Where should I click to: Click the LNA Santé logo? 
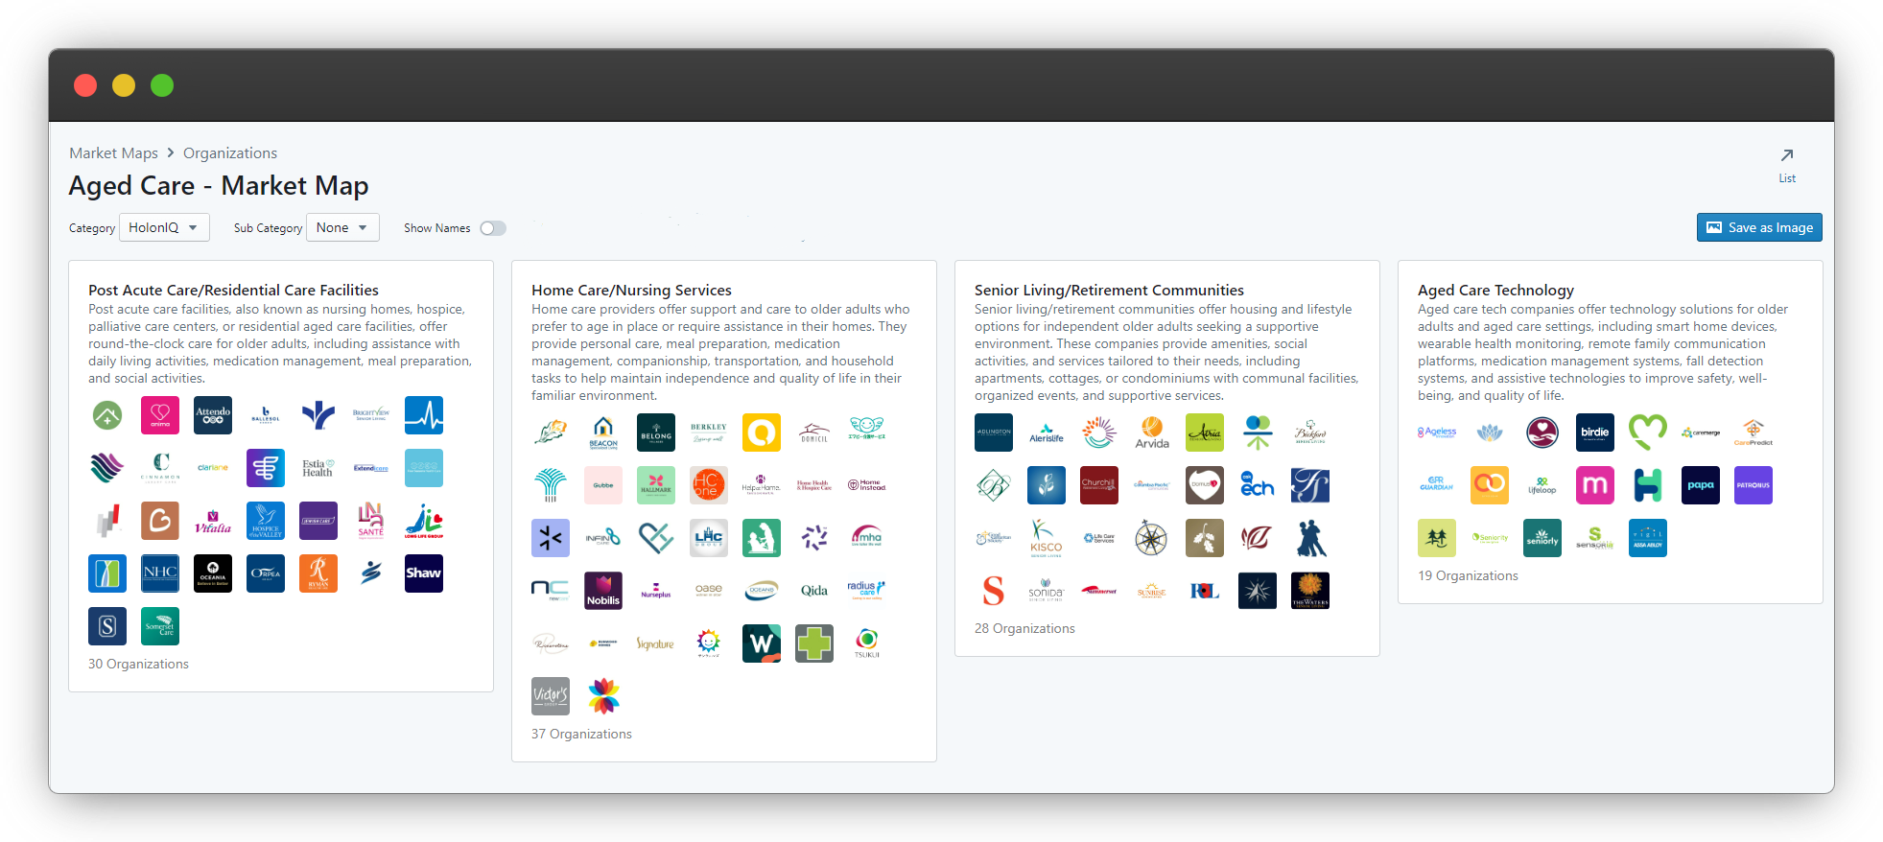pyautogui.click(x=371, y=521)
